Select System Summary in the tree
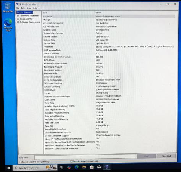 tap(24, 12)
